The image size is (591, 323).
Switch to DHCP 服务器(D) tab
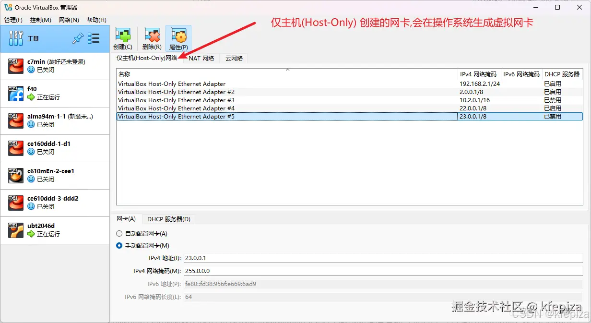tap(169, 219)
